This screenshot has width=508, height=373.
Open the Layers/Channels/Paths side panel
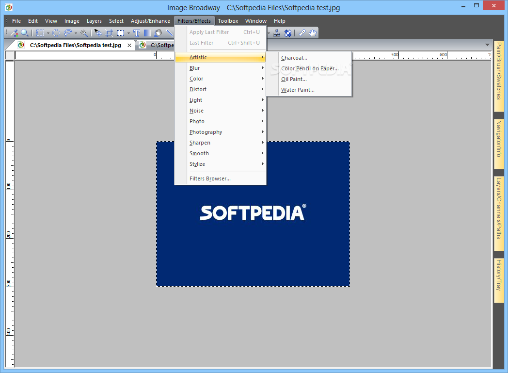tap(499, 213)
